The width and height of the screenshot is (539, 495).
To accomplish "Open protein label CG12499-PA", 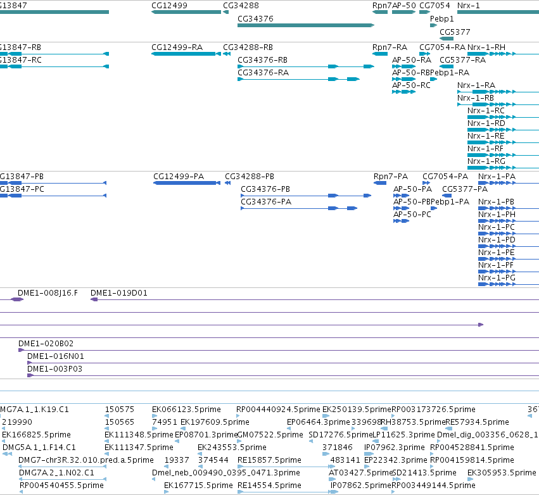I will point(179,177).
